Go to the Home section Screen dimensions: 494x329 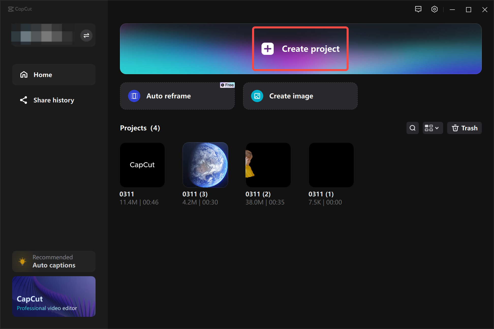pos(54,75)
